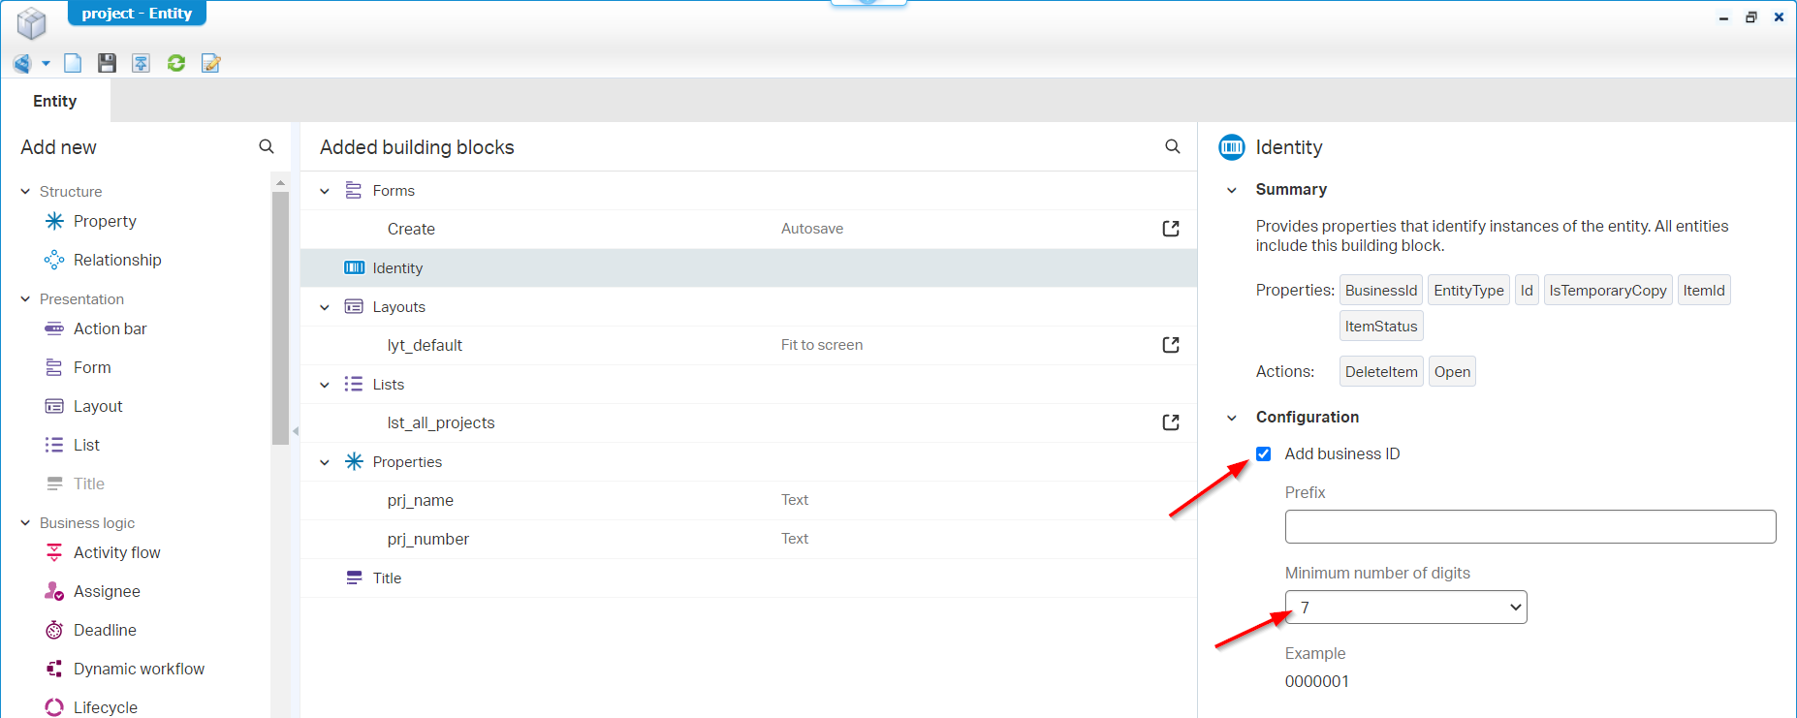
Task: Uncheck the Add business ID checkbox
Action: (1264, 453)
